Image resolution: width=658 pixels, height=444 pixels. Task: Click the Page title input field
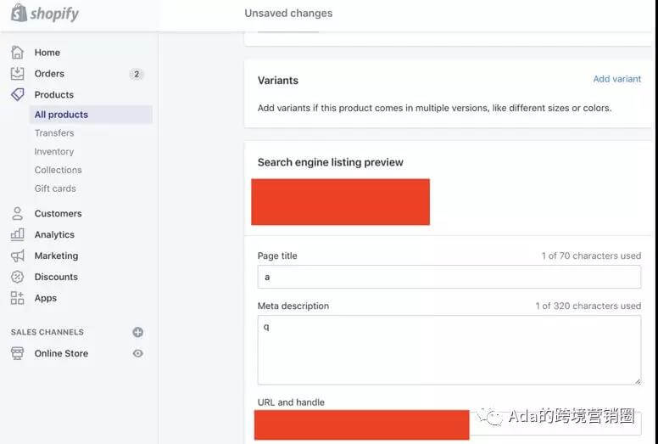449,277
